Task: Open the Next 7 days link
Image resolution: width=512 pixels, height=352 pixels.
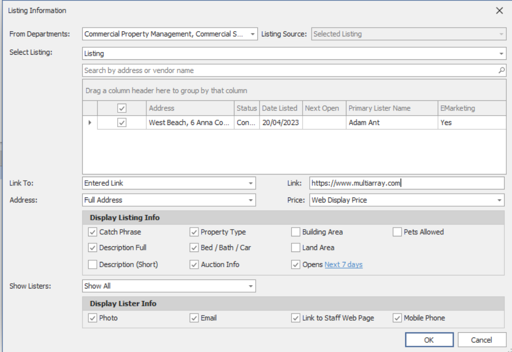Action: click(x=344, y=265)
